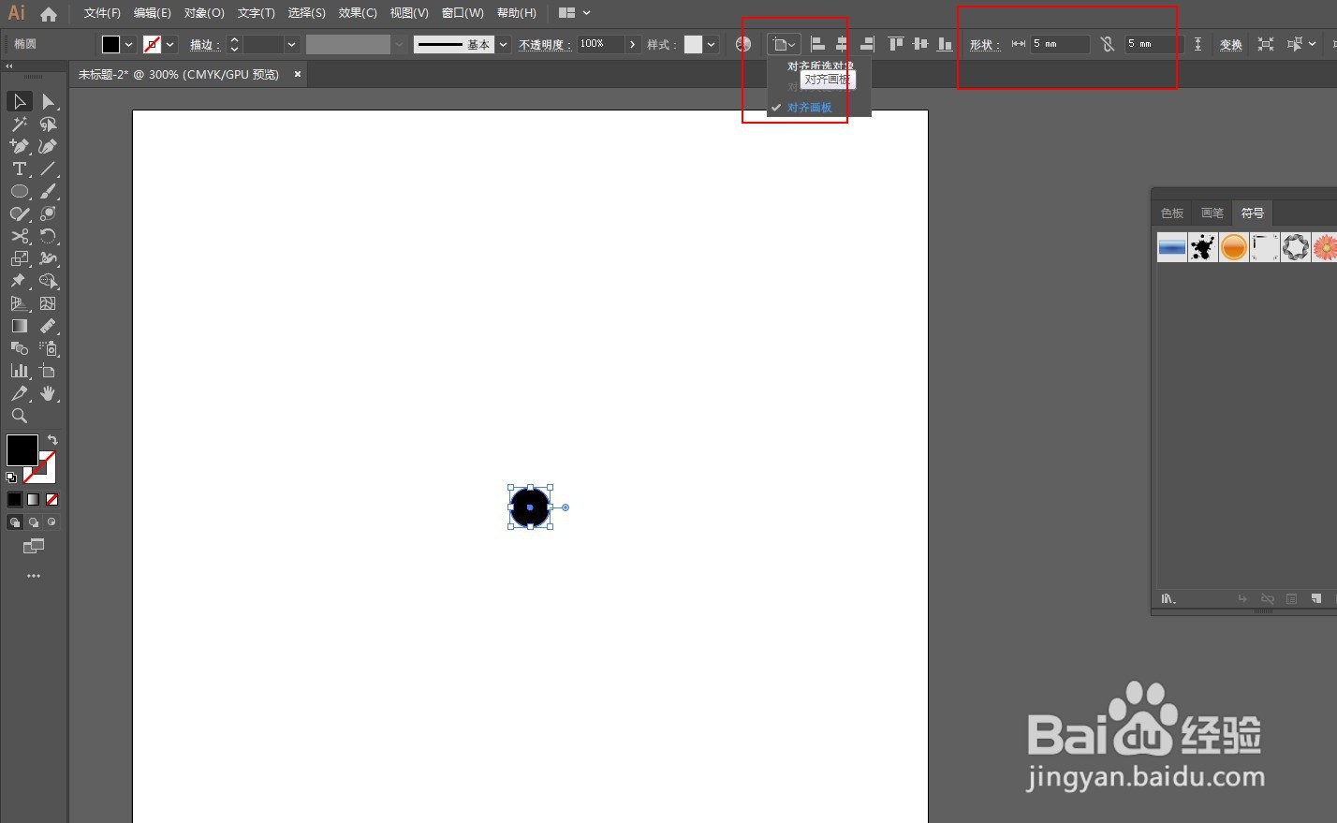
Task: Open graphic style 样式 dropdown
Action: [712, 44]
